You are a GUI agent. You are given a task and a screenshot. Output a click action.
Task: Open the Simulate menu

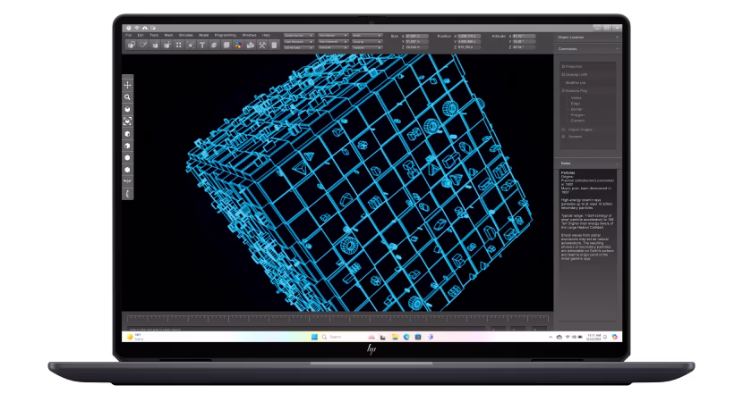tap(186, 35)
